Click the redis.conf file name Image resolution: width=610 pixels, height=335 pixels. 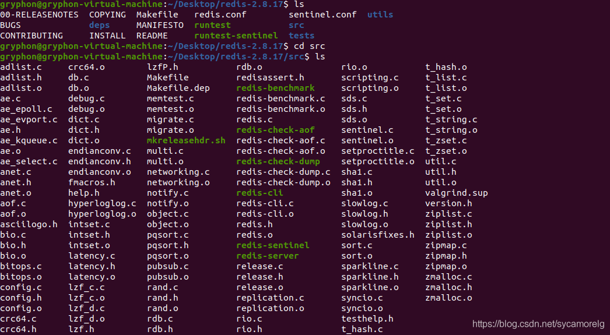pyautogui.click(x=220, y=15)
